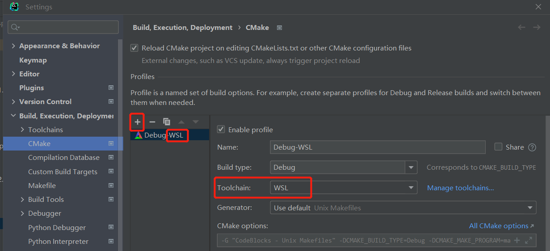
Task: Click the forward navigation arrow
Action: 537,27
